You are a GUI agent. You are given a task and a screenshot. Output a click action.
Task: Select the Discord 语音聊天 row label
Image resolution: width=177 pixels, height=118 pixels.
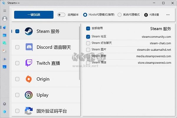coord(54,47)
